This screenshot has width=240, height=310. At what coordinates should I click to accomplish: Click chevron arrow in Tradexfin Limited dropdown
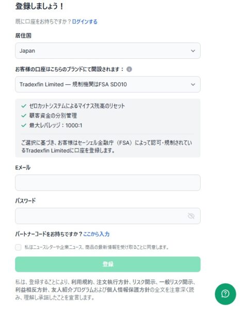pos(193,85)
